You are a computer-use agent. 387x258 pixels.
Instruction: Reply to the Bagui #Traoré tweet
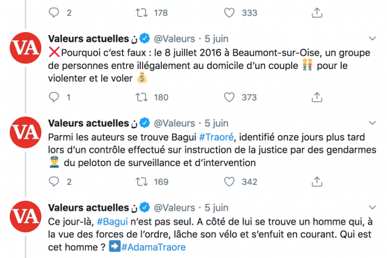tap(54, 181)
